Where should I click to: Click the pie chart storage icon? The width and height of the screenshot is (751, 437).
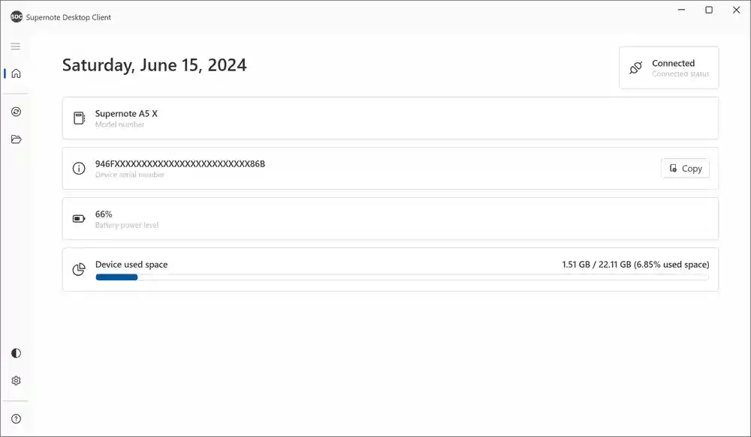click(79, 269)
